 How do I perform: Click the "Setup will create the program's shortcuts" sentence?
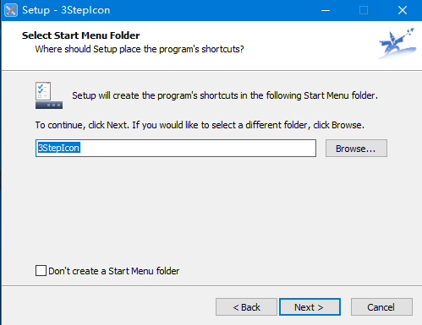[225, 95]
